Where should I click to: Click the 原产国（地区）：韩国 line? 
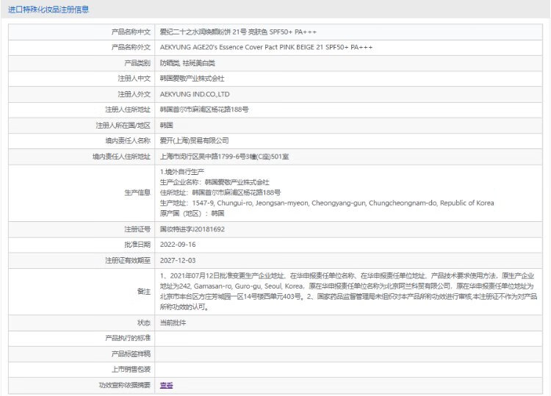[192, 213]
